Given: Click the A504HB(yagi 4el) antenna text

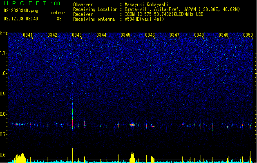Looking at the screenshot, I should tap(144, 19).
